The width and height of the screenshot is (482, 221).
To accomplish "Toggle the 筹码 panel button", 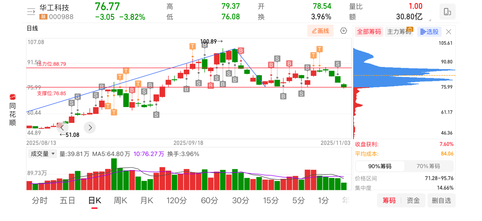I will click(x=389, y=201).
